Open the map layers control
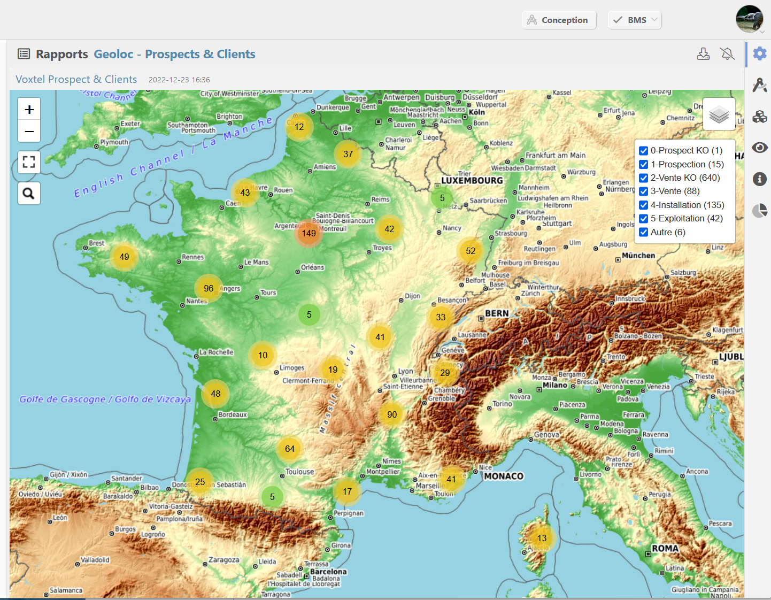The height and width of the screenshot is (600, 771). coord(719,114)
